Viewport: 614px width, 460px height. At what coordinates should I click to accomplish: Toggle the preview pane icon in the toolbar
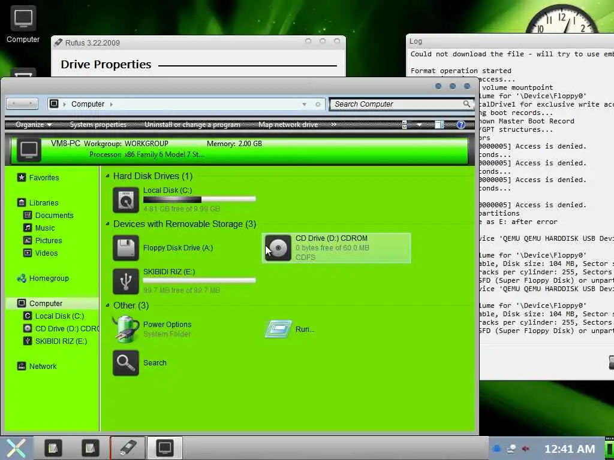pyautogui.click(x=439, y=125)
